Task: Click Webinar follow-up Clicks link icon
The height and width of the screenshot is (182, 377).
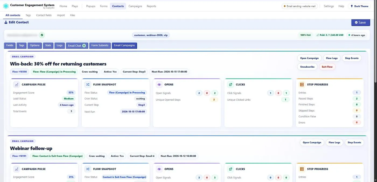Action: tap(231, 169)
